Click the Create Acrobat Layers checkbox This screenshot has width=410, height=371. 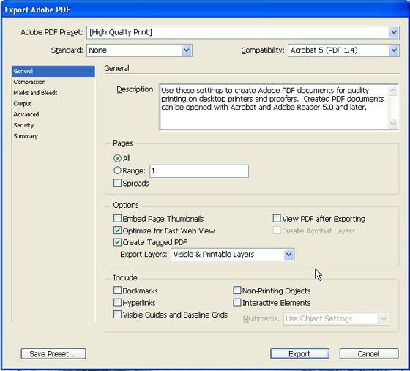[277, 231]
